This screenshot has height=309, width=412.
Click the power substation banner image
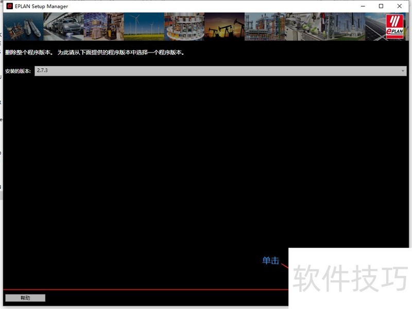345,27
